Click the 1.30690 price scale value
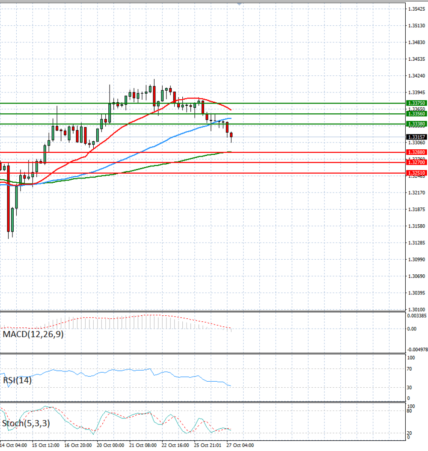Image resolution: width=428 pixels, height=451 pixels. point(416,276)
